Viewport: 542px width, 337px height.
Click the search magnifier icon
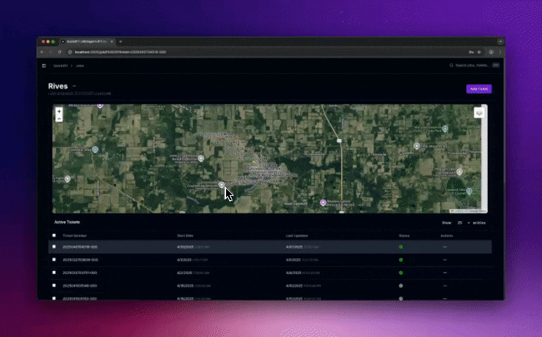click(451, 65)
